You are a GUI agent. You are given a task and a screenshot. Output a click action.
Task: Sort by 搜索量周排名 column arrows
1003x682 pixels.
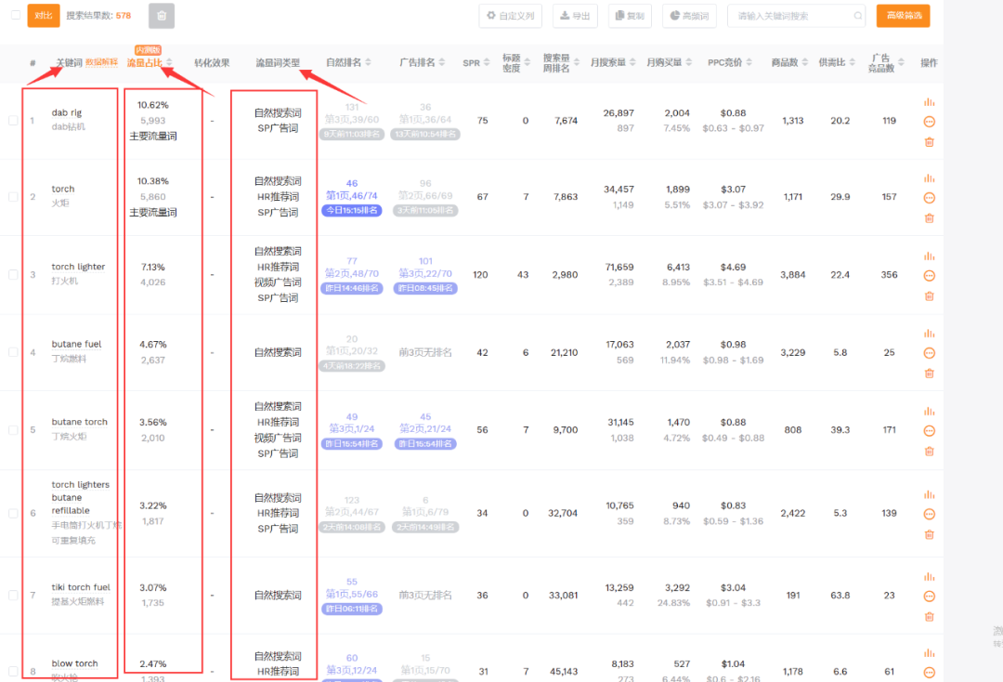pos(577,62)
